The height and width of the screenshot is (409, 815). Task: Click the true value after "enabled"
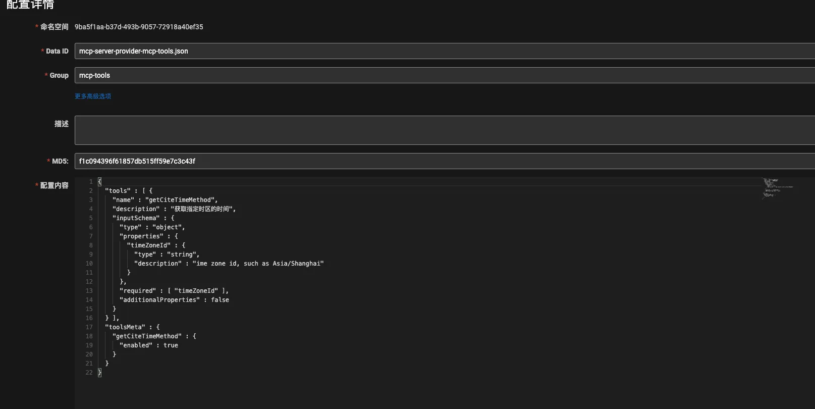171,345
